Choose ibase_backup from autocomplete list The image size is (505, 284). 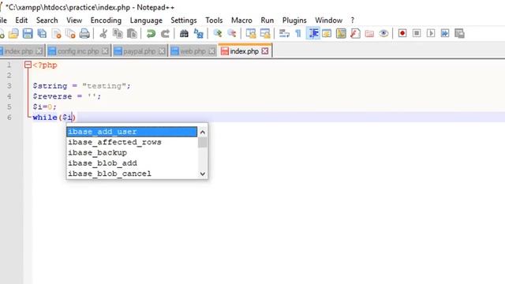[x=132, y=152]
